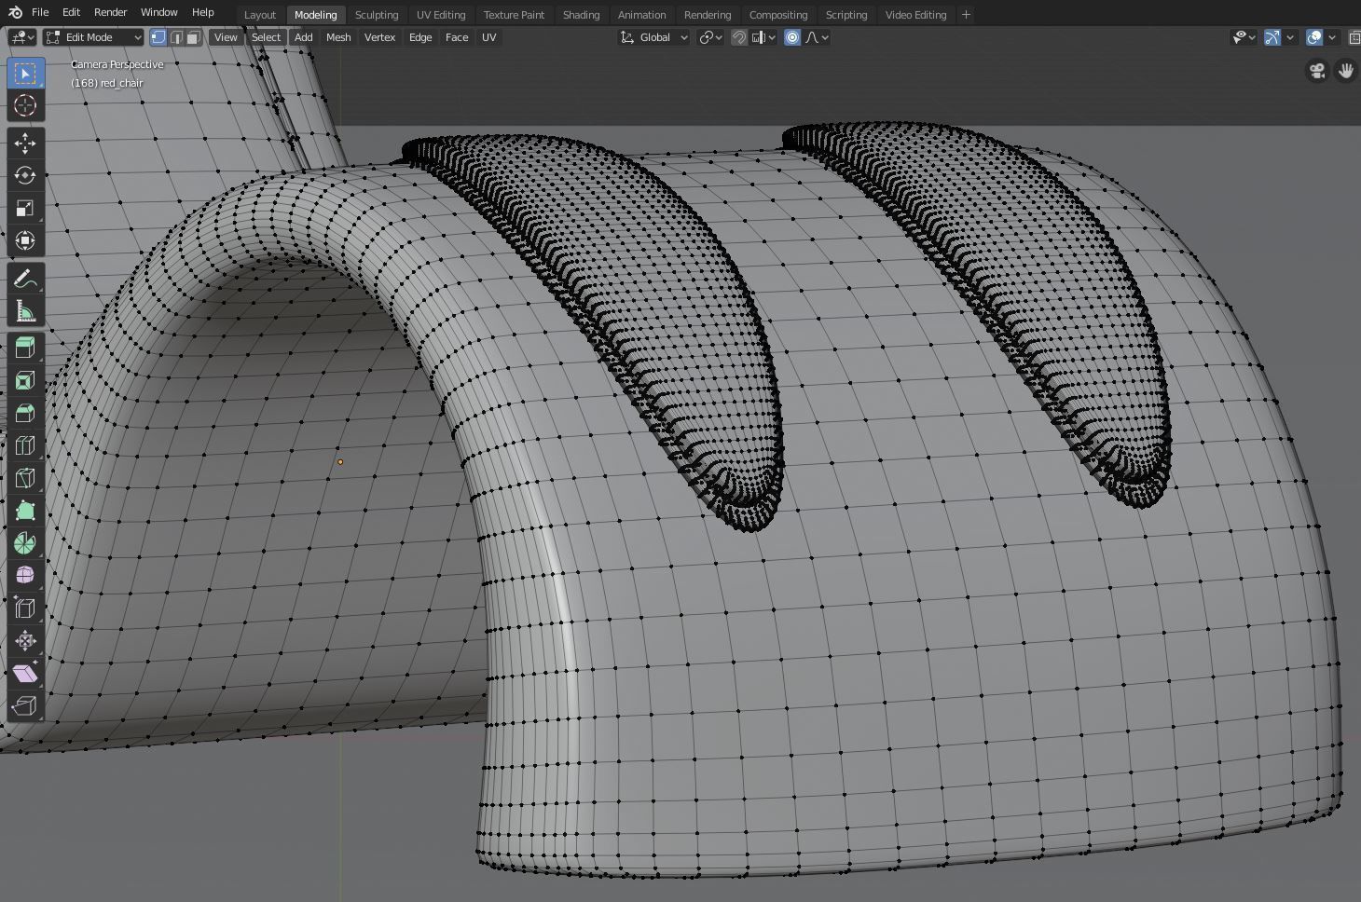
Task: Pick the Smooth vertices tool
Action: point(25,576)
